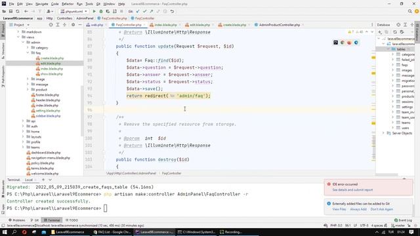Open Windows Start menu

(5, 232)
